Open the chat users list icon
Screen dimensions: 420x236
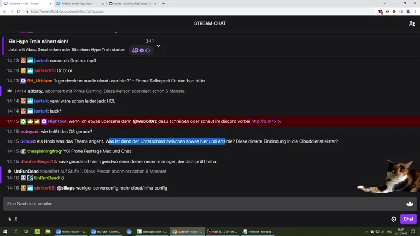click(412, 24)
